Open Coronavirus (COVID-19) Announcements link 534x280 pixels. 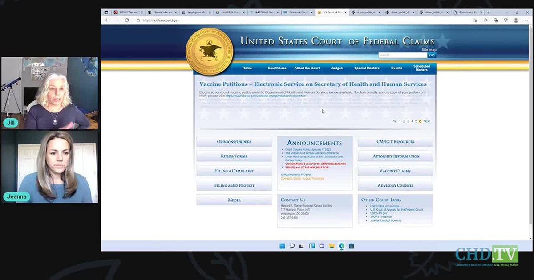coord(315,164)
